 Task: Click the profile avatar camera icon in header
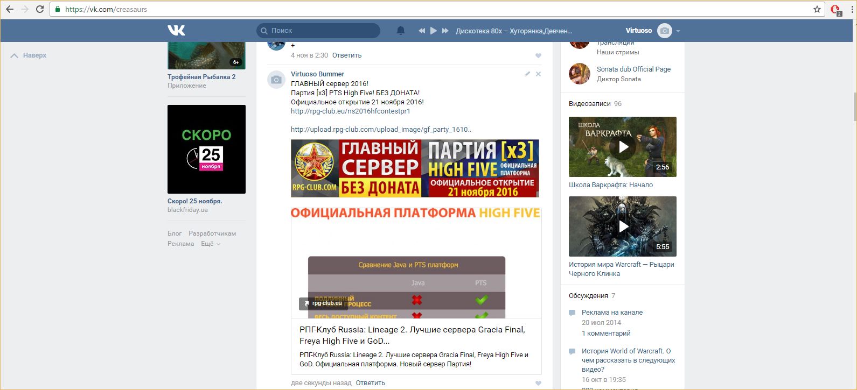665,31
